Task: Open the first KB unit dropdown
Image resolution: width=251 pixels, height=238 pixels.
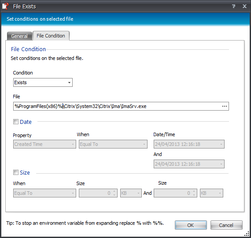Action: coord(131,193)
